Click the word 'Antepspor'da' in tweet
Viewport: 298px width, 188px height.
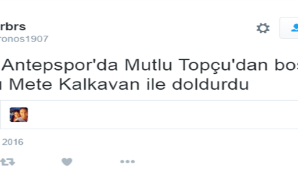[x=60, y=66]
